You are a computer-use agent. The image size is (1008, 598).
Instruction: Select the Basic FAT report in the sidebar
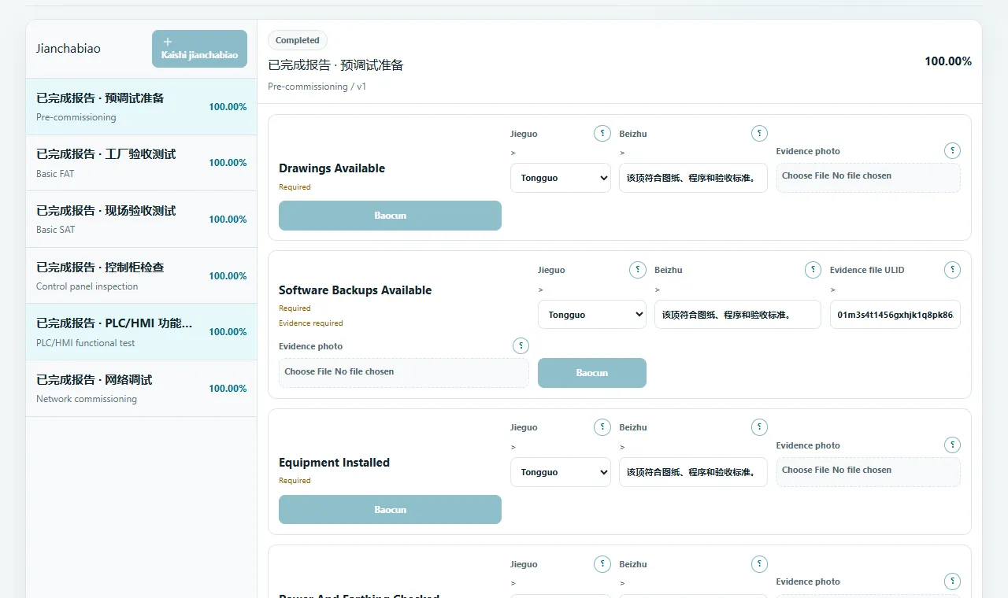click(142, 163)
